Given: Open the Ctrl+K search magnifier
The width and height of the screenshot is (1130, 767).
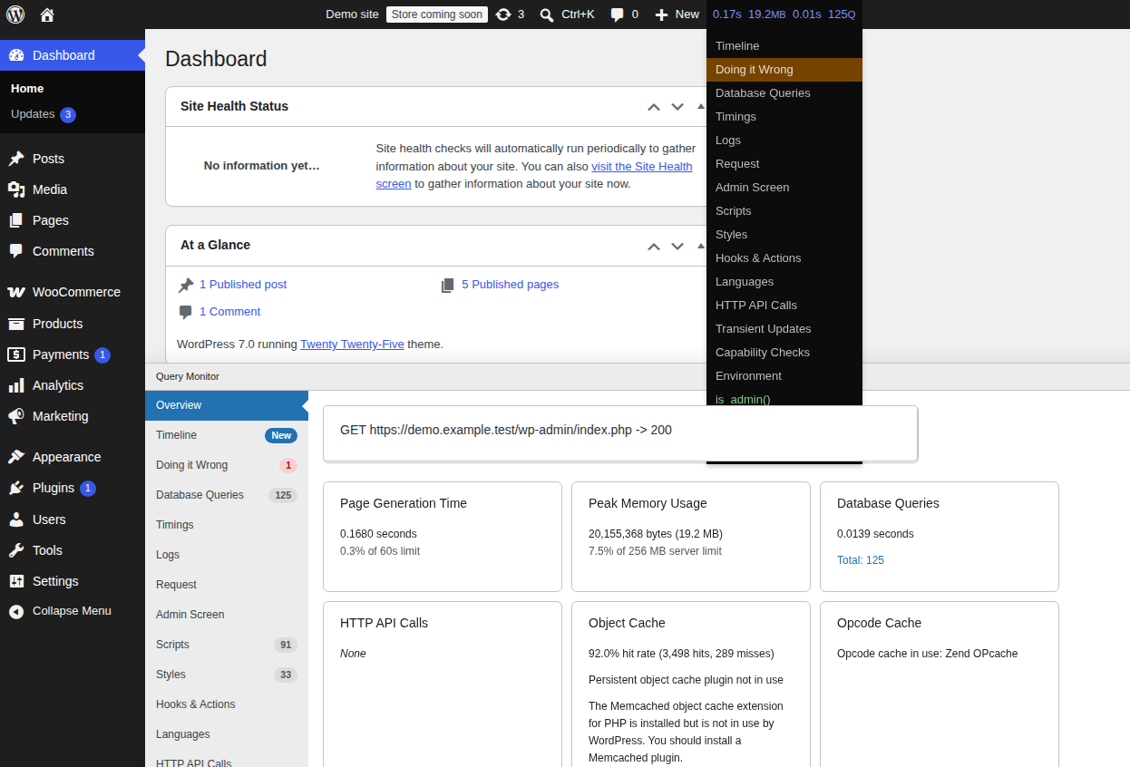Looking at the screenshot, I should pyautogui.click(x=547, y=15).
